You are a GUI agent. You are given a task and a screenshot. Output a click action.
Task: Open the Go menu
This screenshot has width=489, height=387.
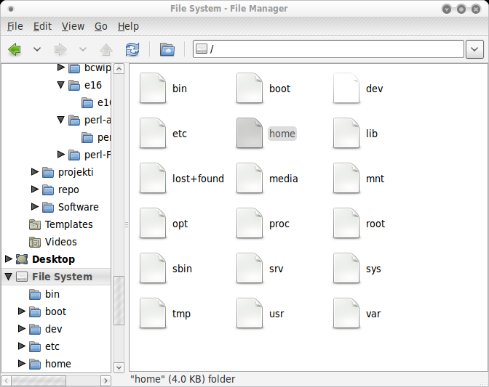100,26
